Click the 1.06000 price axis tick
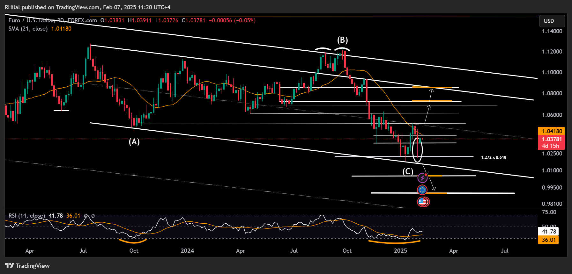The width and height of the screenshot is (572, 274). [x=552, y=115]
